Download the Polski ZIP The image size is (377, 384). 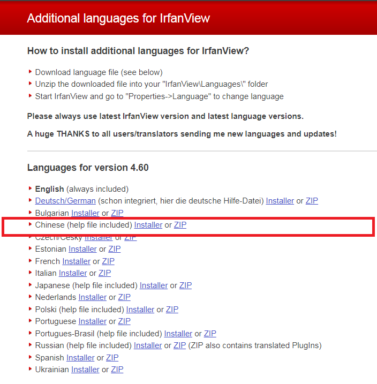[172, 310]
